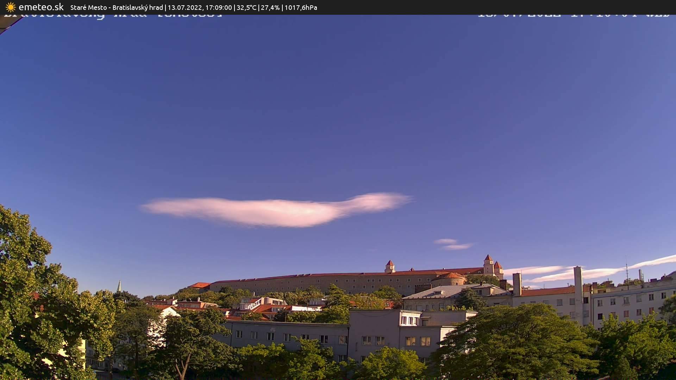Click the sun icon in the emeteo.sk logo

pos(10,6)
